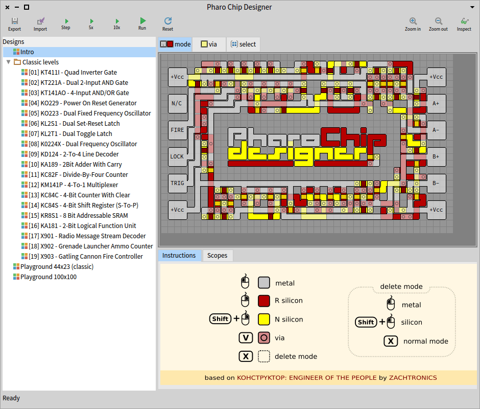Click the A+ pin pad on chip
The height and width of the screenshot is (409, 480).
[x=436, y=103]
